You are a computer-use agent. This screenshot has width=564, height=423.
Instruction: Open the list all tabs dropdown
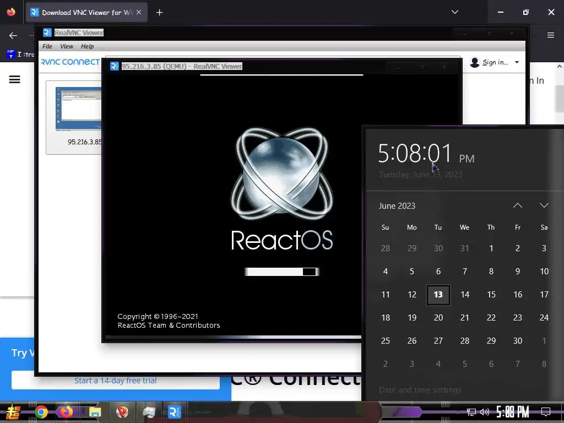454,12
